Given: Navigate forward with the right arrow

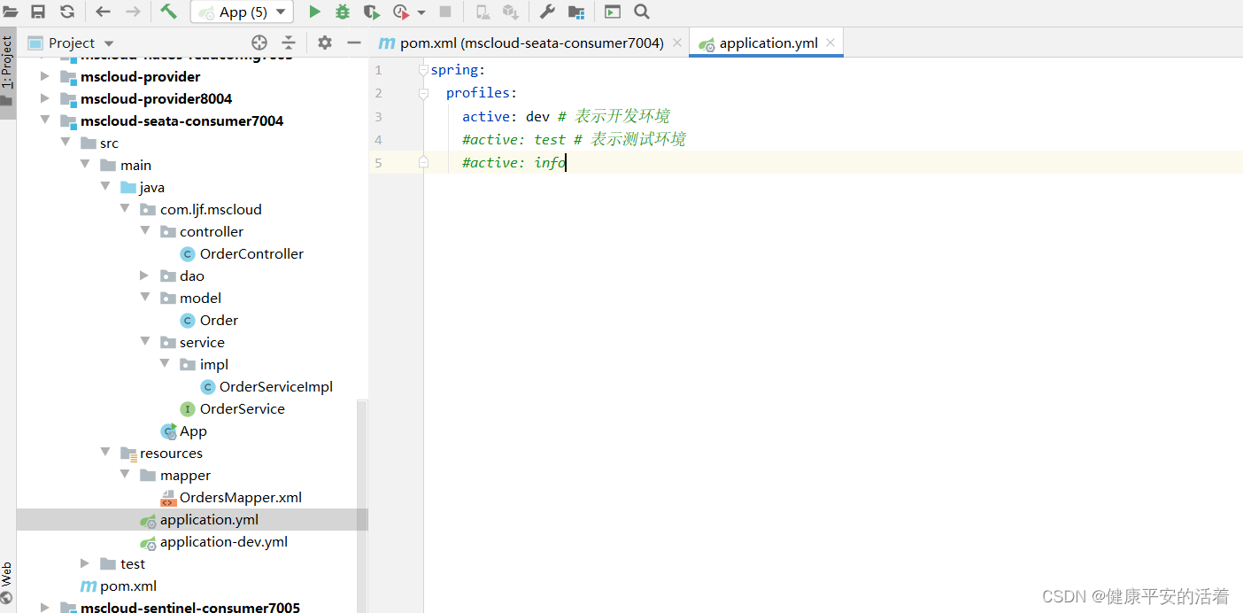Looking at the screenshot, I should pyautogui.click(x=133, y=12).
